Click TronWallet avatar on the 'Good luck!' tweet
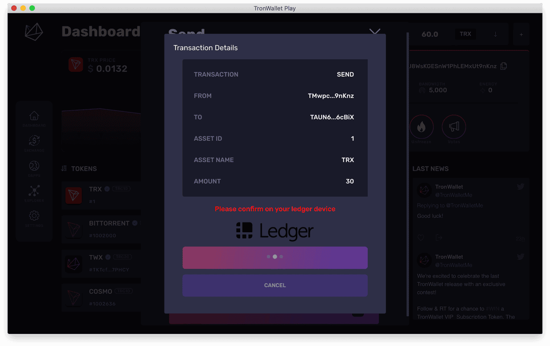 point(424,190)
